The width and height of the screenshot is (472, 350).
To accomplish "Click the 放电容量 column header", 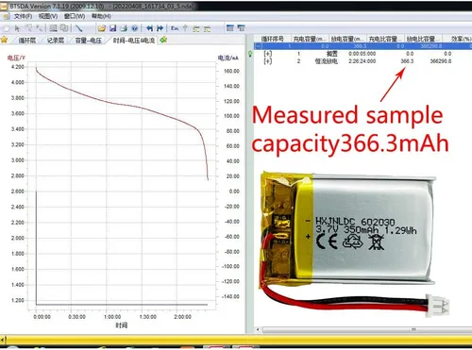I will pos(347,39).
